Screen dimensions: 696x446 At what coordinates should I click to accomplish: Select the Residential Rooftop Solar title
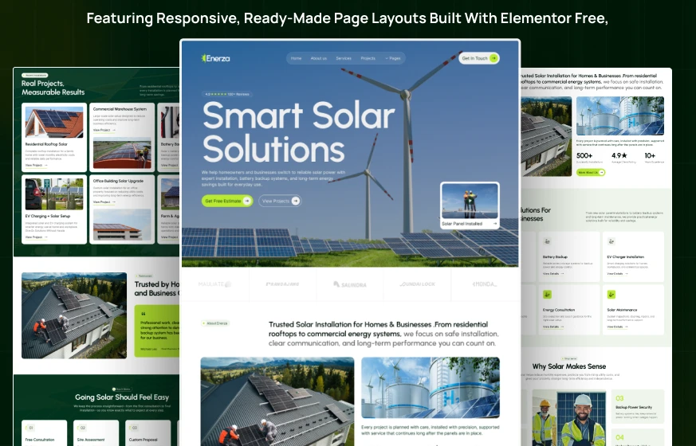tap(46, 144)
